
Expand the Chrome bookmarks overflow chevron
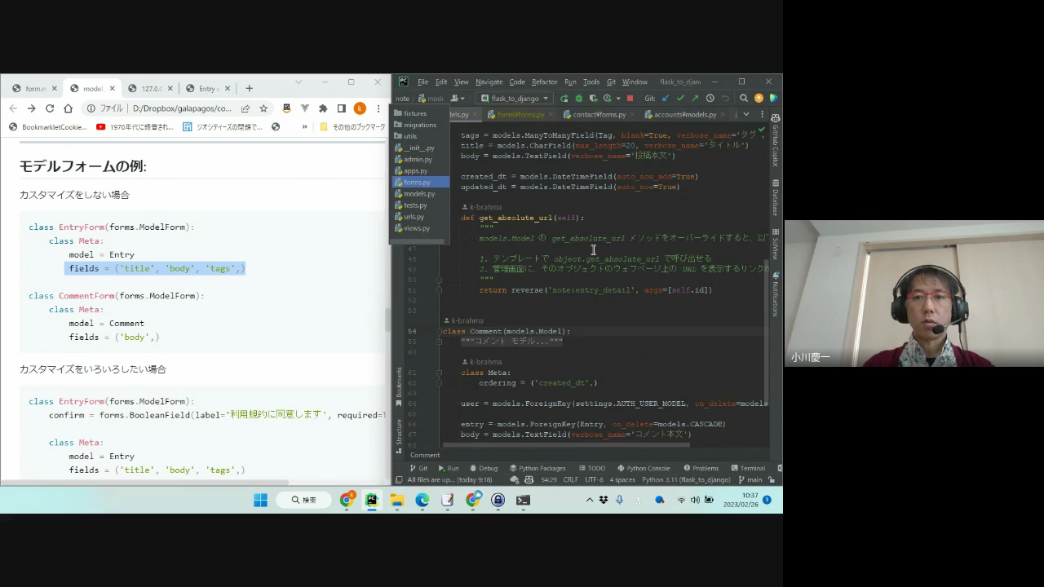[304, 127]
